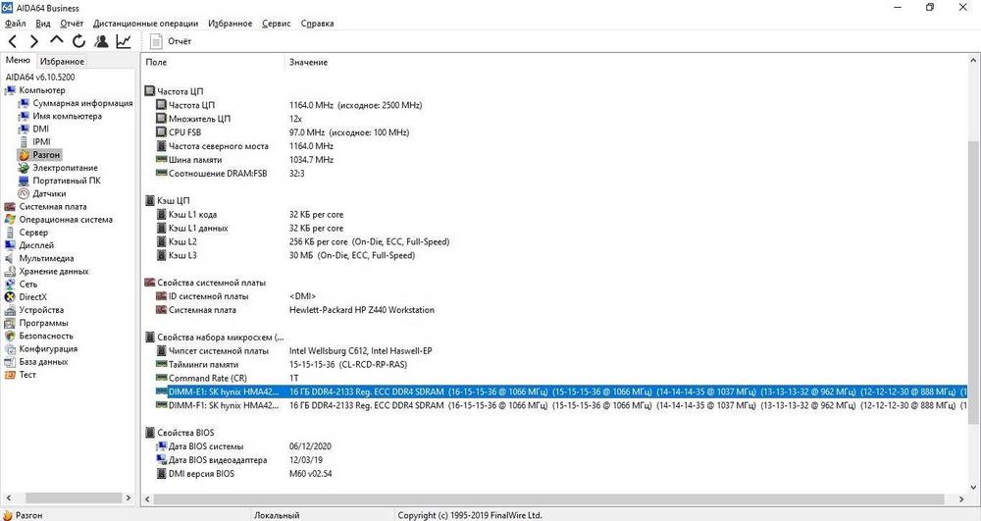Select the DIMM-F1 SK hynix row

(x=555, y=405)
